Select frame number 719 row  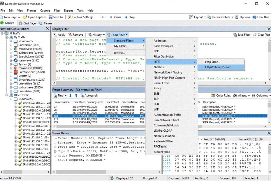pos(160,119)
